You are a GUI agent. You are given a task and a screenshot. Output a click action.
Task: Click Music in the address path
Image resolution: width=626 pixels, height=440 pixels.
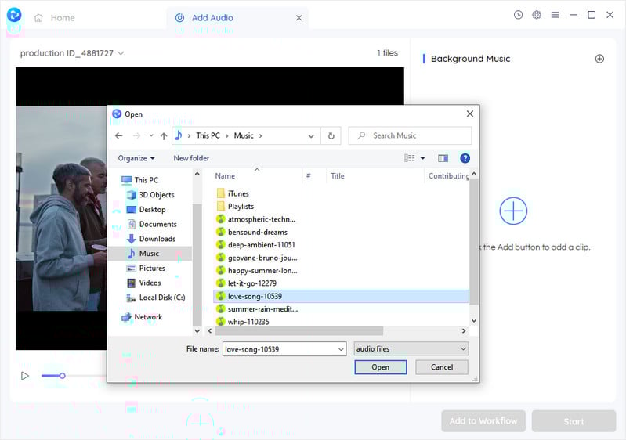244,135
